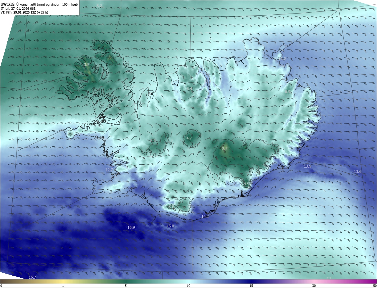Screen dimensions: 377x288
Task: Click the 5.5 label on the western glacier
Action: tap(153, 141)
